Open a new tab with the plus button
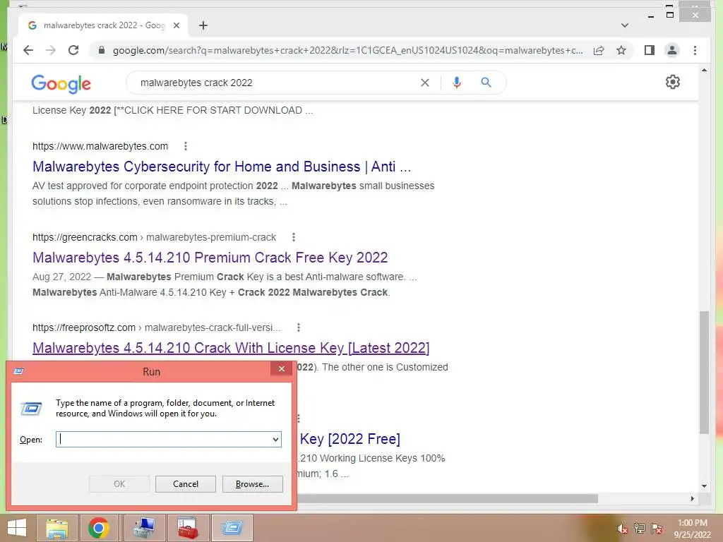This screenshot has height=542, width=723. click(203, 25)
